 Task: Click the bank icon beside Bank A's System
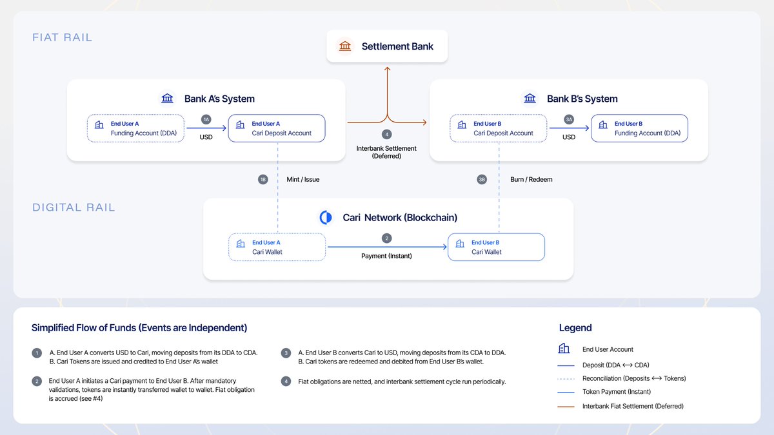(168, 99)
